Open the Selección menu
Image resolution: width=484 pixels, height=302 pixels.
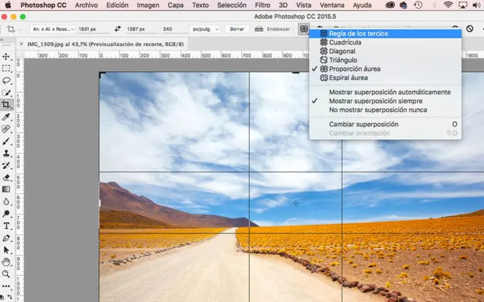232,5
